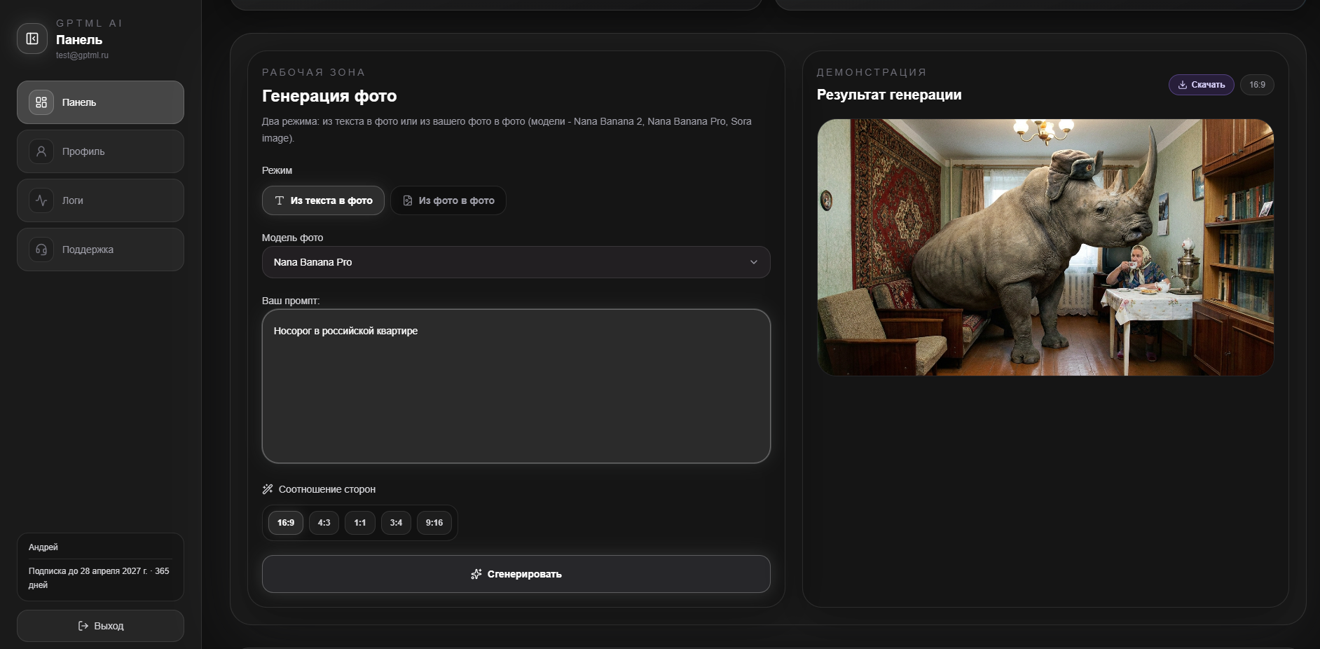
Task: Open Логи in the sidebar
Action: (x=101, y=200)
